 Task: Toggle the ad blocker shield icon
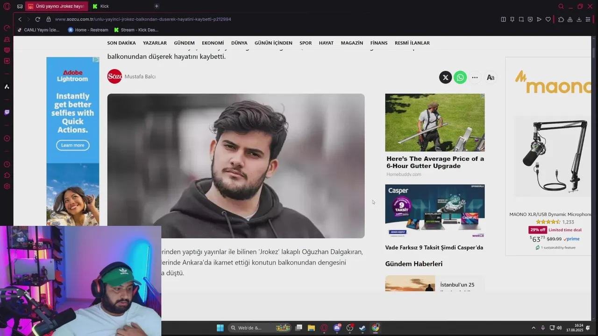[x=530, y=19]
